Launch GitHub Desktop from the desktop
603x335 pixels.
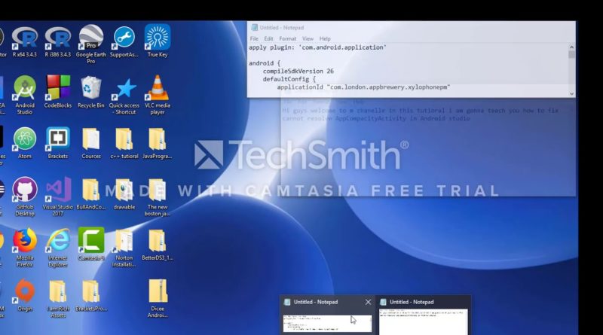pos(25,196)
